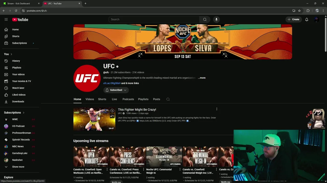Expand the You section
327x183 pixels.
[x=8, y=54]
